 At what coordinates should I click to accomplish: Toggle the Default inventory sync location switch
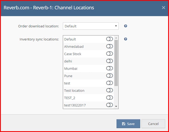109,39
